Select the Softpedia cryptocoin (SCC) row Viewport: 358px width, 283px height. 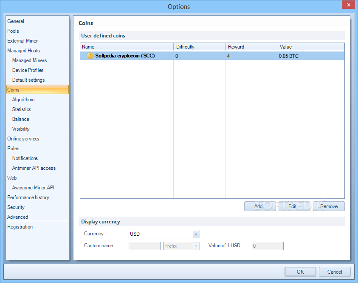point(212,56)
